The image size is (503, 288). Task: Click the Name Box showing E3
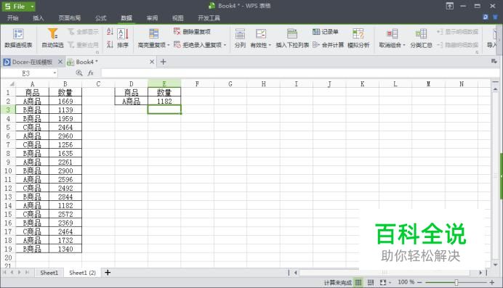point(27,73)
